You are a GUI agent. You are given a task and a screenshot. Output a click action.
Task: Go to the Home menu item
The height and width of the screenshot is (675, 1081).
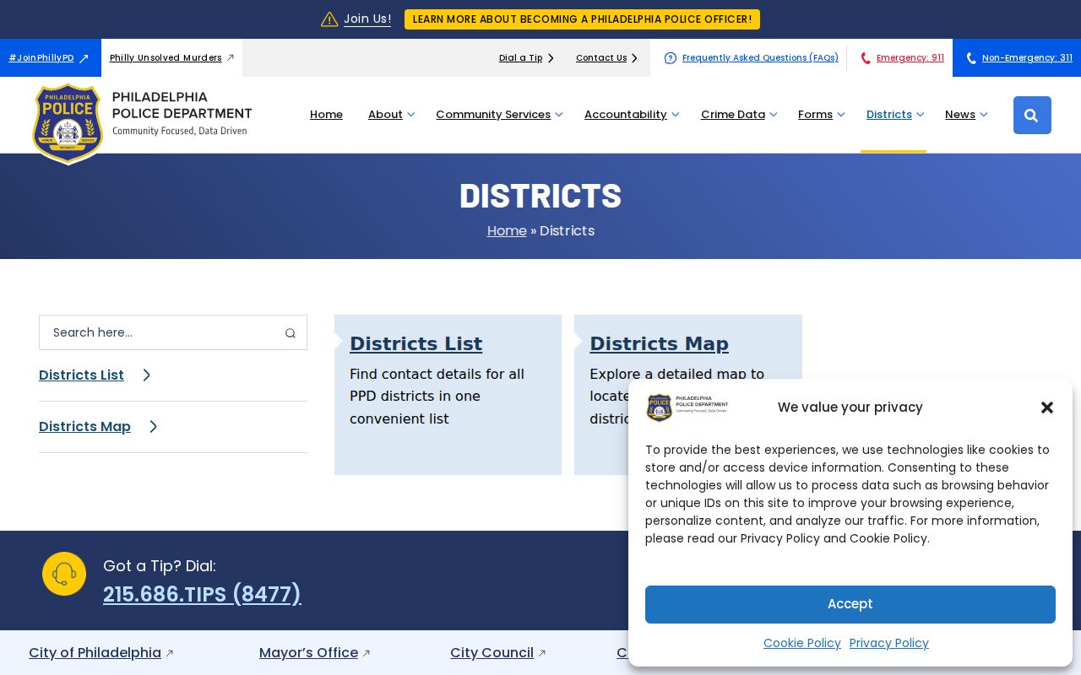click(326, 115)
